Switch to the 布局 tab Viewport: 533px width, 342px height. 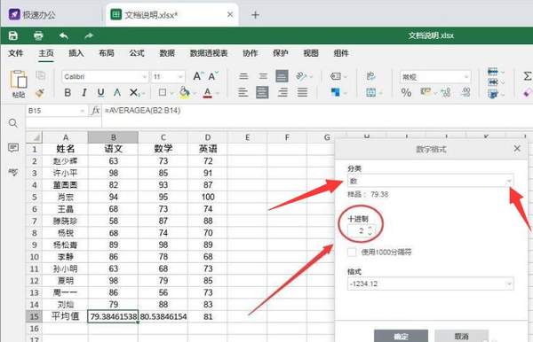[107, 53]
